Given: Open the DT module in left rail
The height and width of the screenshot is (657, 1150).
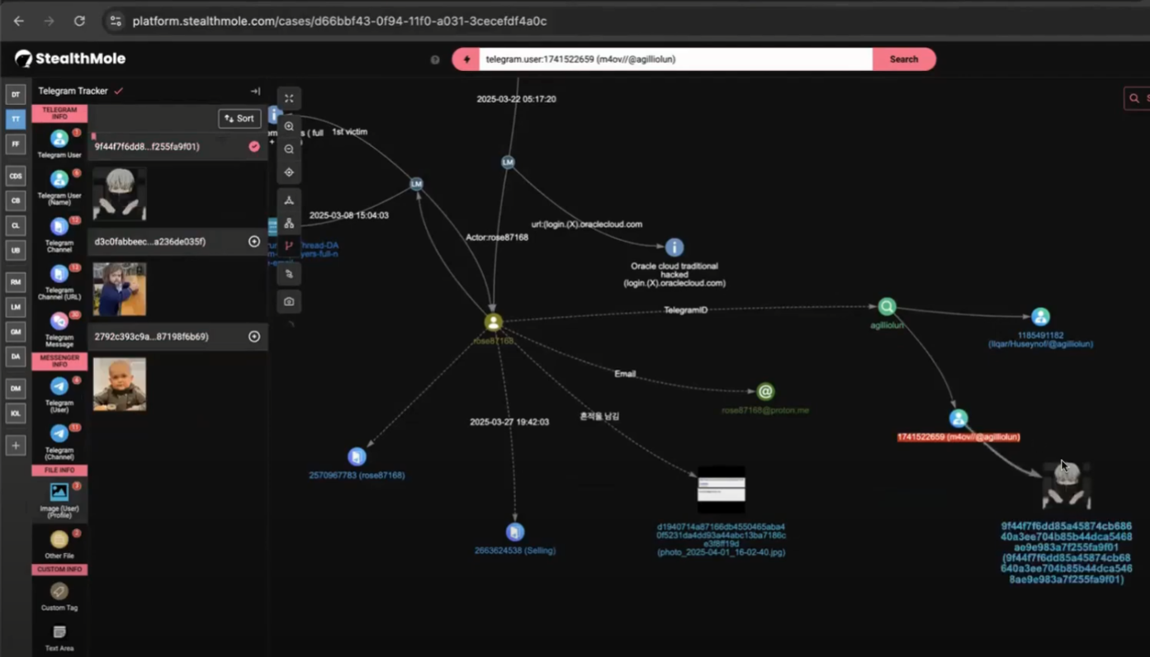Looking at the screenshot, I should 16,95.
